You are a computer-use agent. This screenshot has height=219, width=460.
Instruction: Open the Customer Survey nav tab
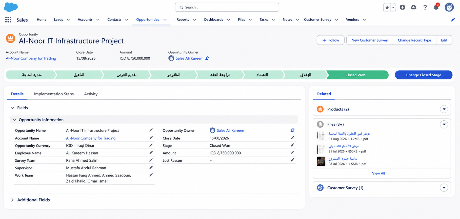[x=317, y=19]
